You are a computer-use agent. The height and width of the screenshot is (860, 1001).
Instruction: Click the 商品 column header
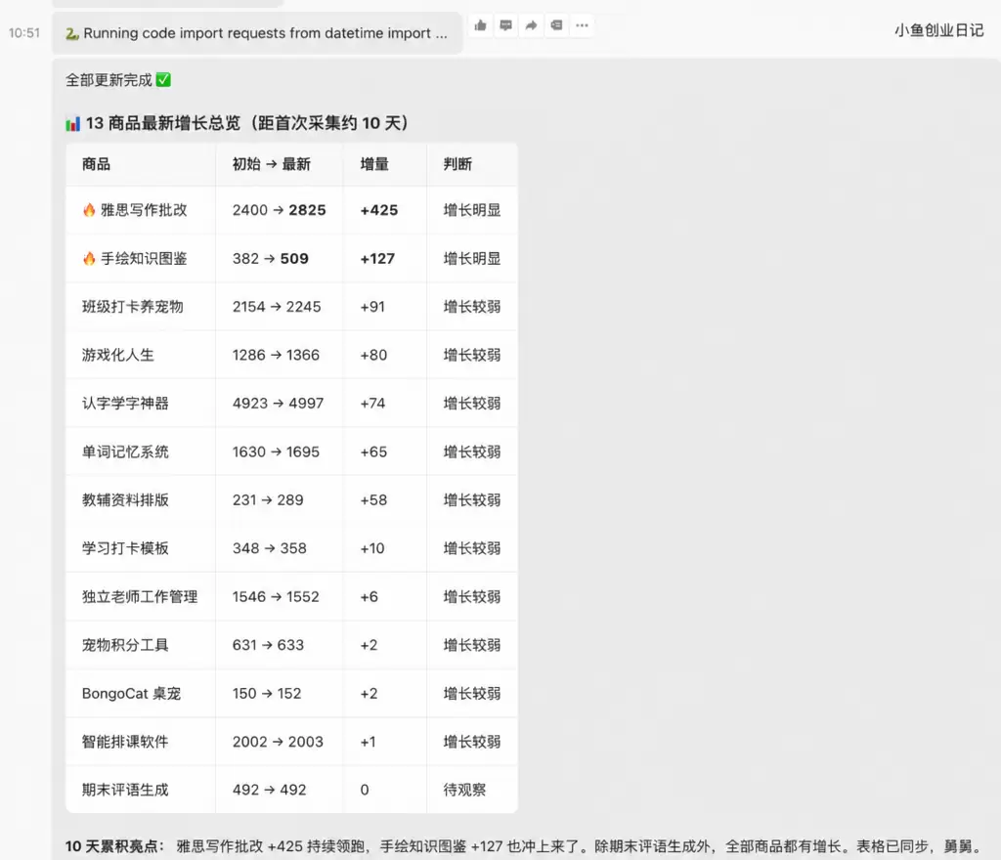click(97, 164)
